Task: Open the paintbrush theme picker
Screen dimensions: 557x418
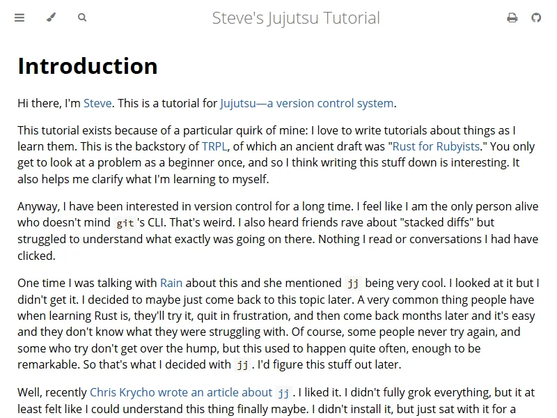Action: (x=51, y=17)
